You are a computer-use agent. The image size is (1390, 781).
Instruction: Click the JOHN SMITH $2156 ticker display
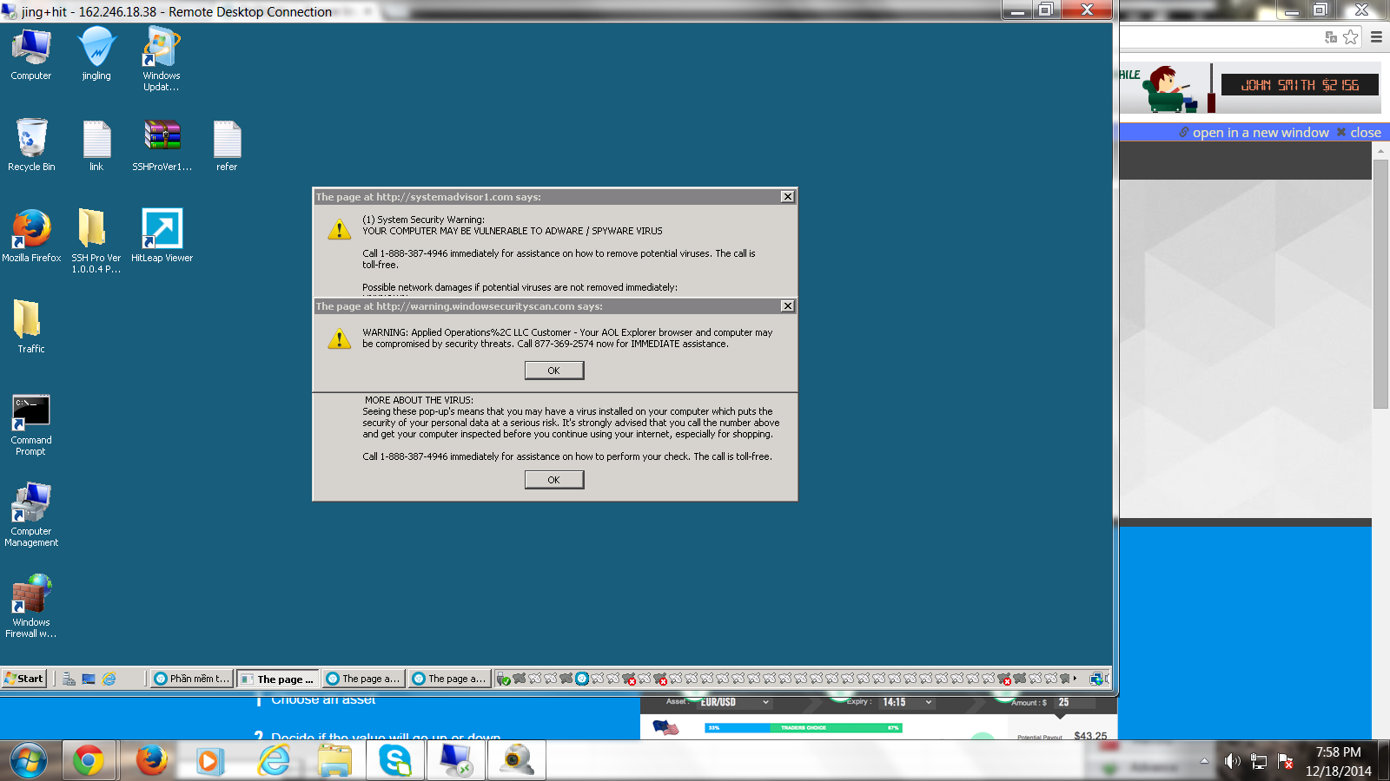(x=1300, y=85)
